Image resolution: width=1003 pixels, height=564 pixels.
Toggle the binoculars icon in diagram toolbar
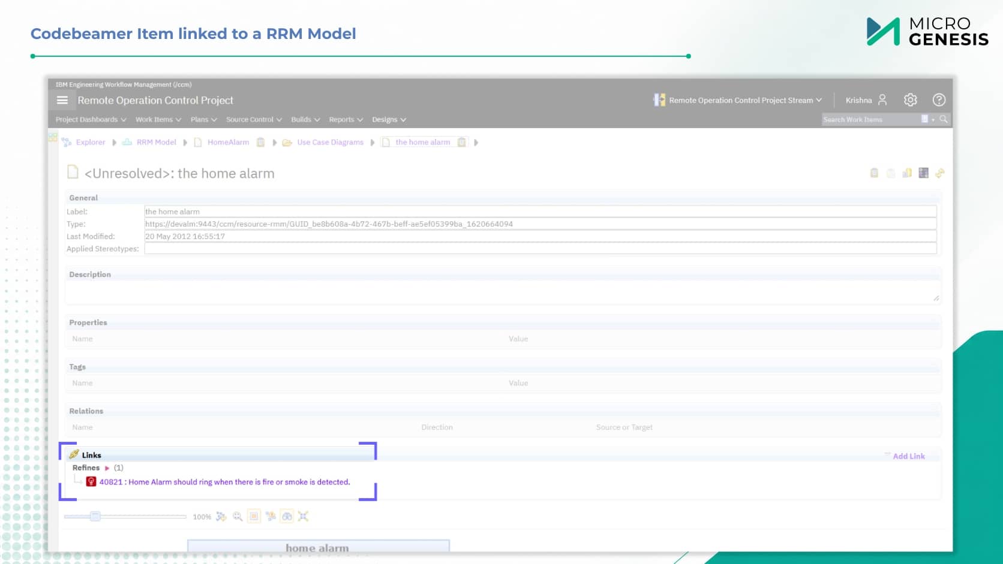287,517
